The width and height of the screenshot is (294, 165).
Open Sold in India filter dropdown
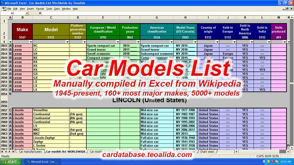(x=269, y=42)
